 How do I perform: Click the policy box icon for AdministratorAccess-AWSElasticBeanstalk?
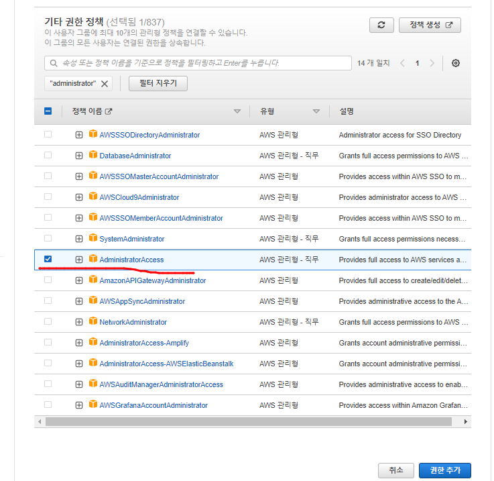[x=93, y=363]
